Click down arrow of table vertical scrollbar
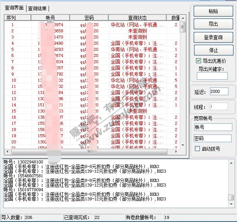 [183, 145]
